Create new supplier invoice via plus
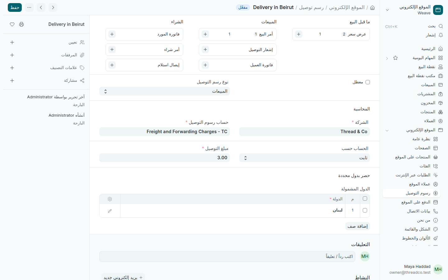 112,34
